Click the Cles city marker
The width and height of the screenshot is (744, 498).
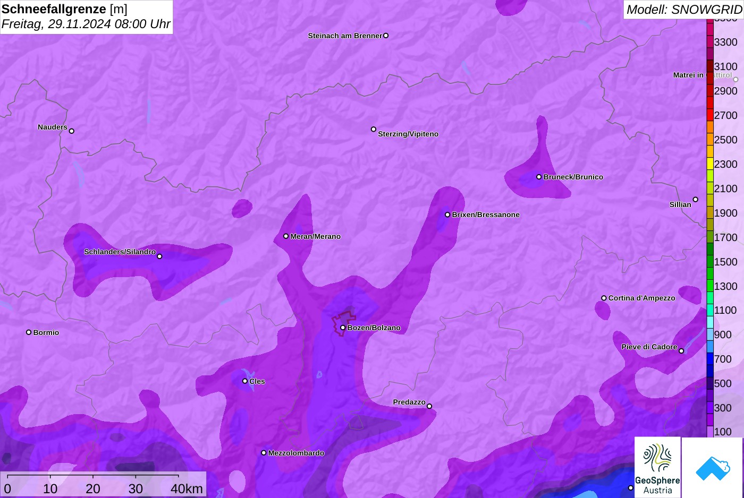[245, 381]
